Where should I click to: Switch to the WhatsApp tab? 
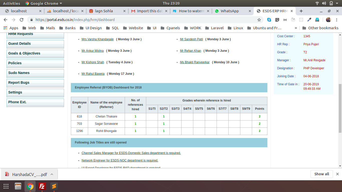point(230,11)
